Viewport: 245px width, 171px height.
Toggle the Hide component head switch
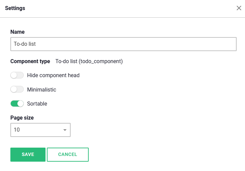[x=17, y=75]
